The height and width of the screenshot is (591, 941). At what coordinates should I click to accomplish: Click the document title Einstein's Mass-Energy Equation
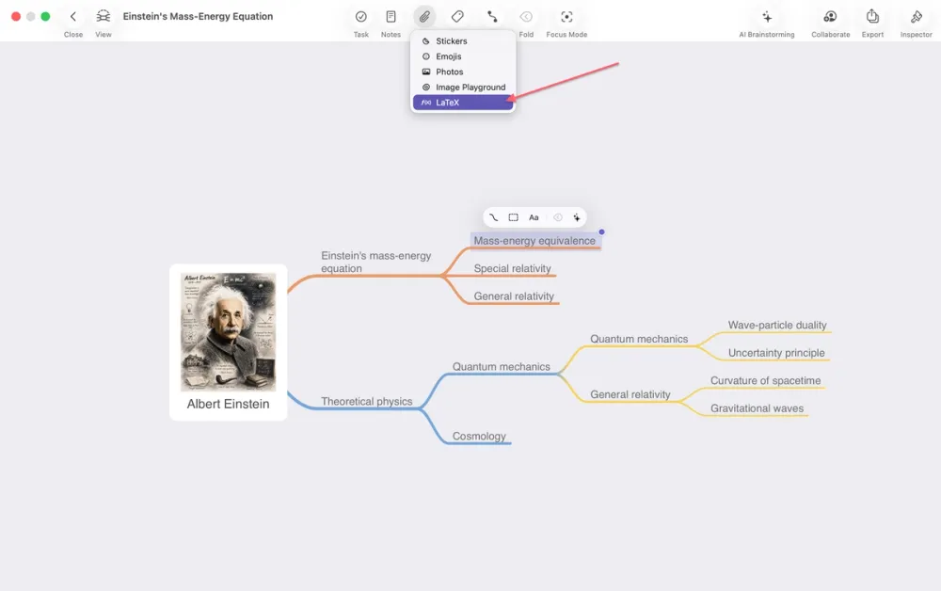(198, 16)
